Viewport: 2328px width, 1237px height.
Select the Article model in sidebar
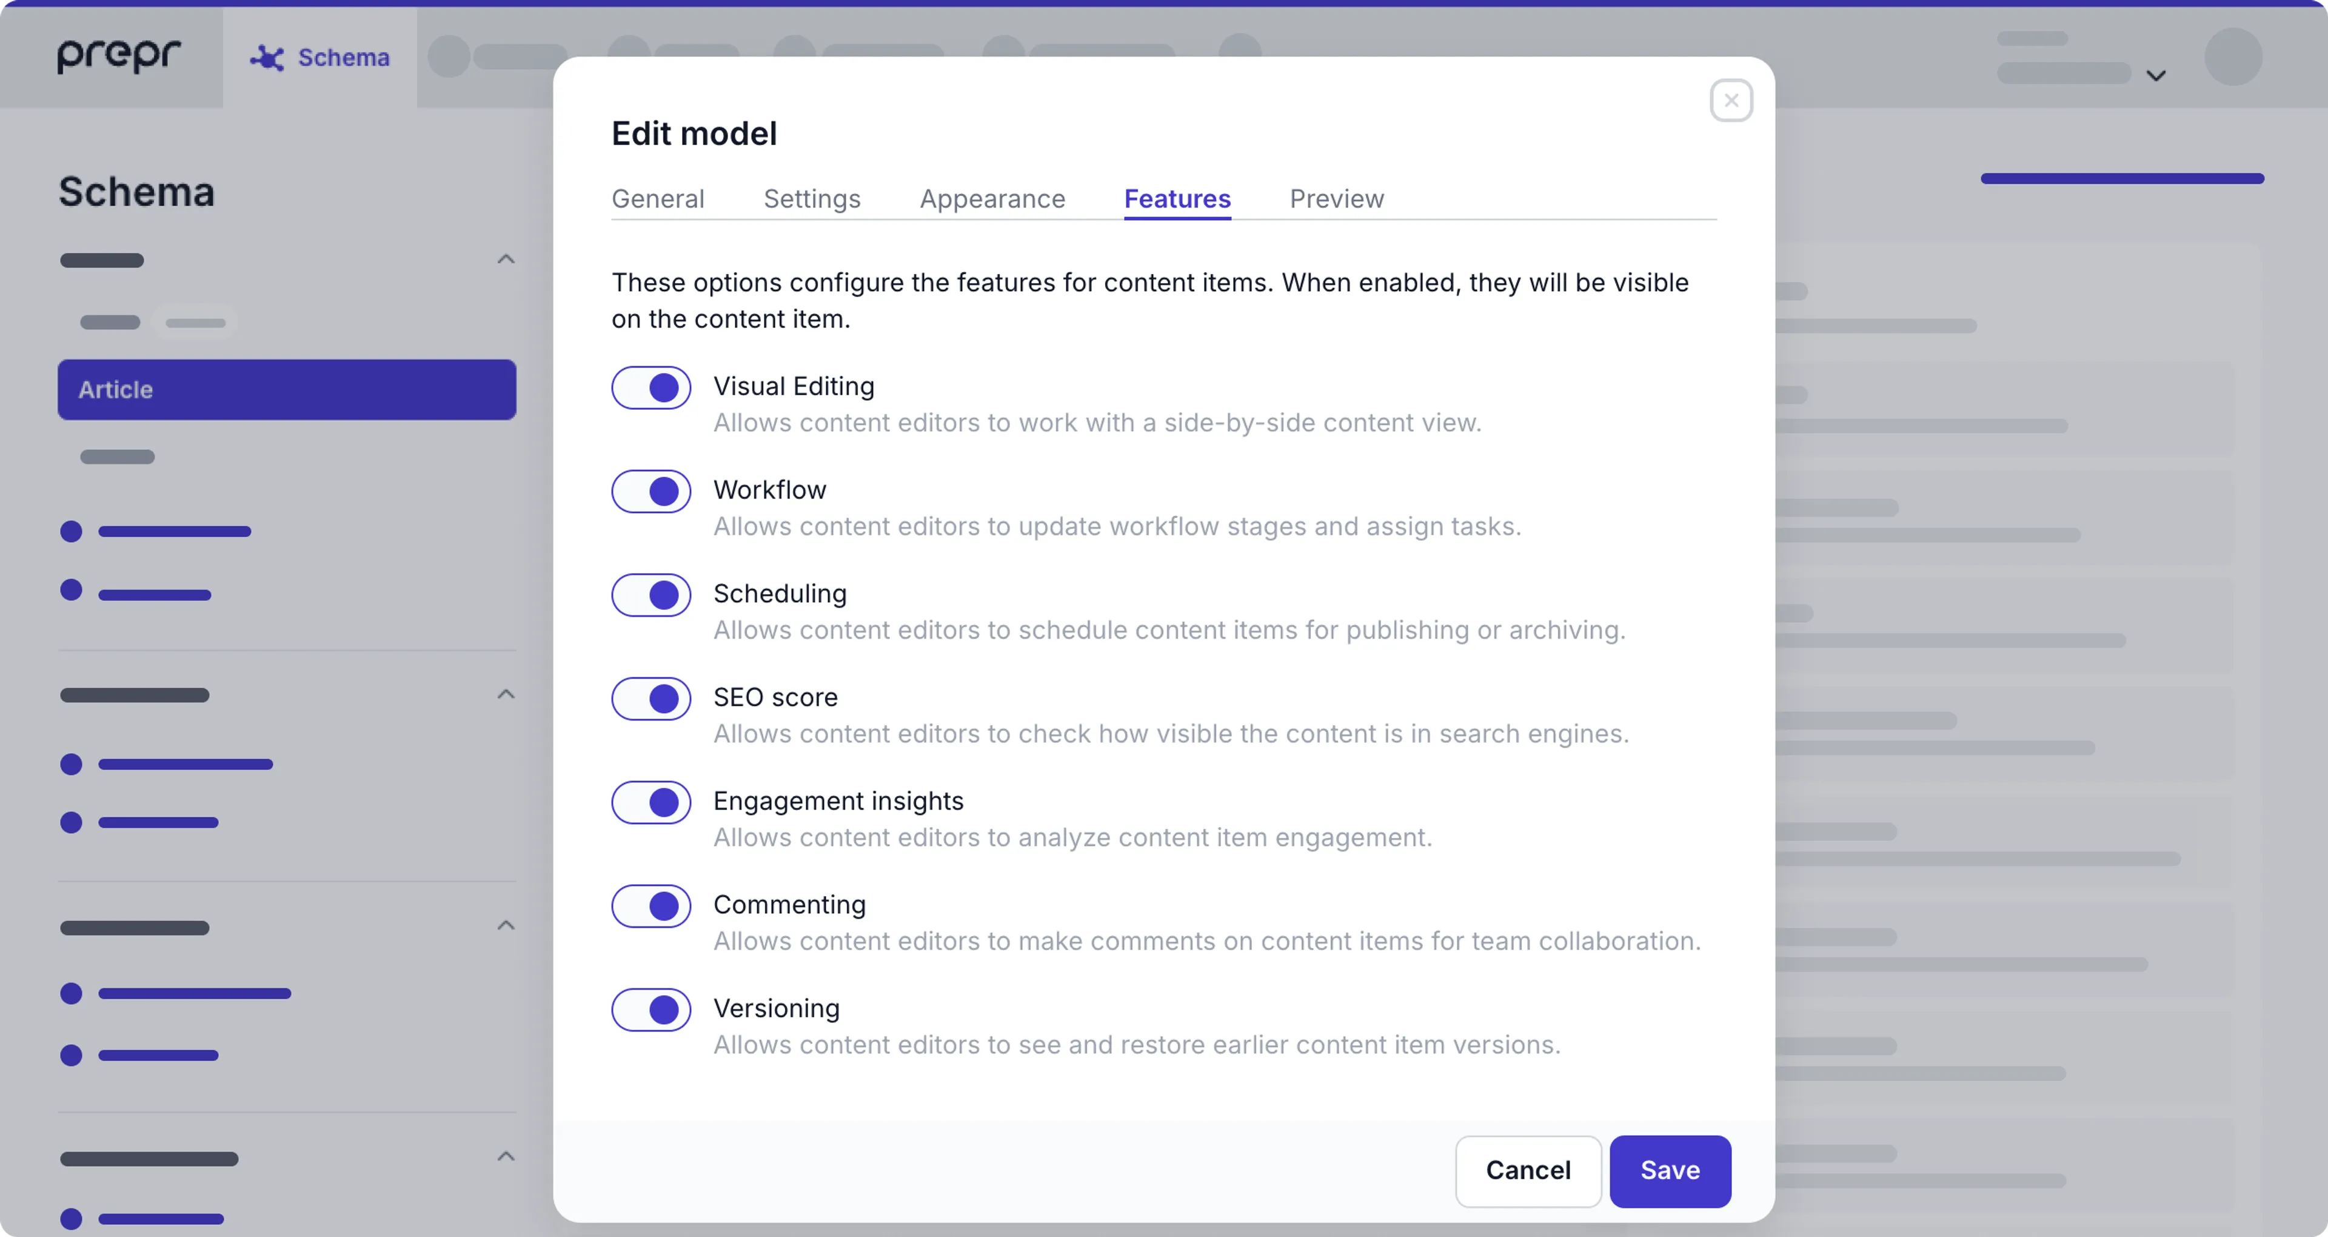tap(287, 390)
